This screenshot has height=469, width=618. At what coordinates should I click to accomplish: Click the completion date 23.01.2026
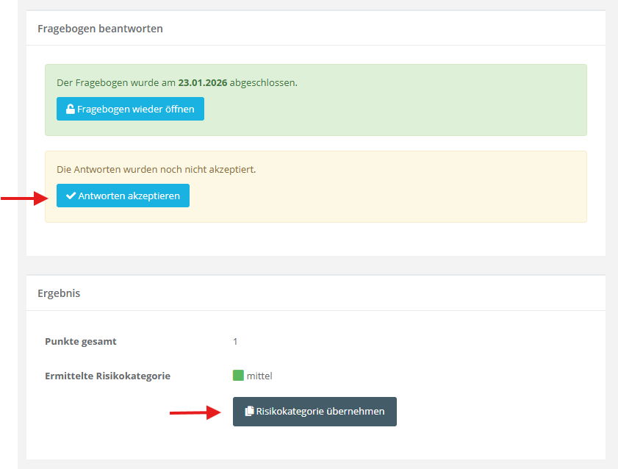click(203, 82)
